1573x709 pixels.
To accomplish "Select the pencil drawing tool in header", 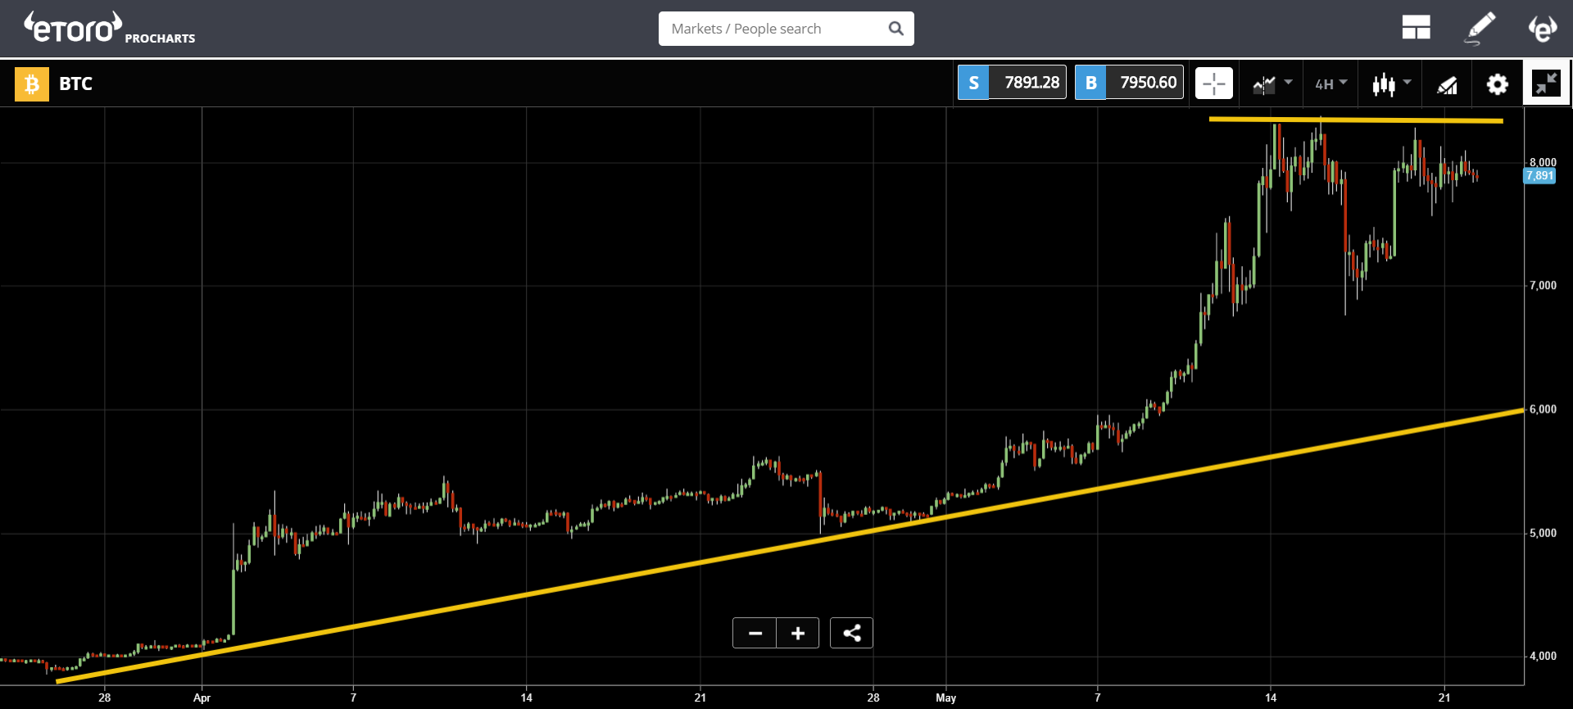I will click(x=1480, y=29).
